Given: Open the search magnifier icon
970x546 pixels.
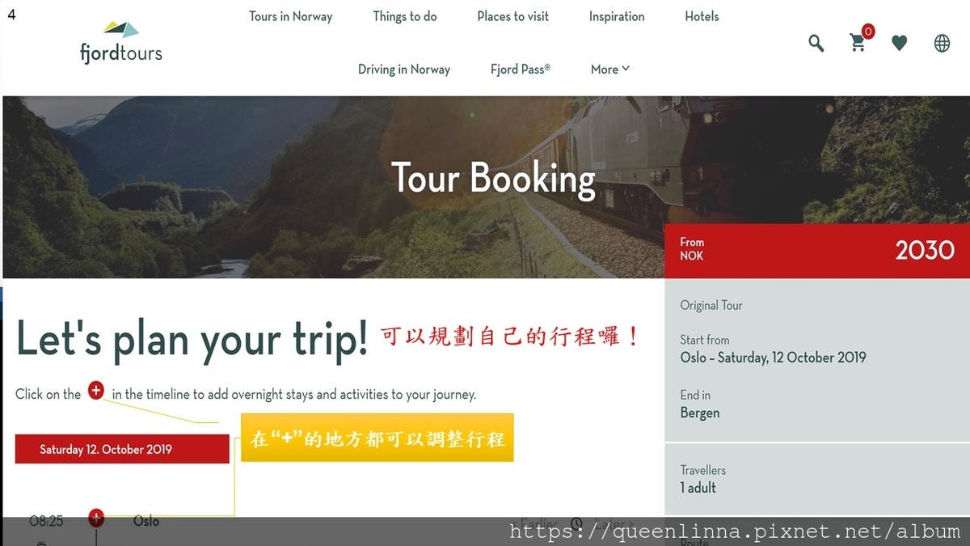Looking at the screenshot, I should [816, 43].
